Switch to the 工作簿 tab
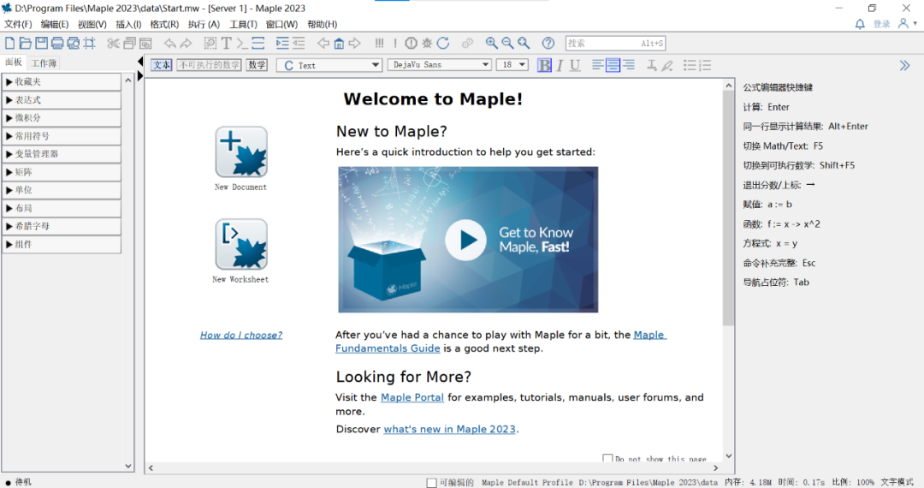 point(44,63)
